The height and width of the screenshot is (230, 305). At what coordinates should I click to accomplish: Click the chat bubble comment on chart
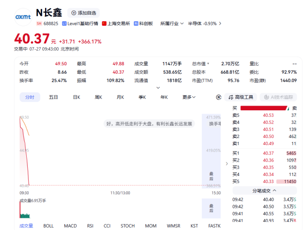(149, 124)
